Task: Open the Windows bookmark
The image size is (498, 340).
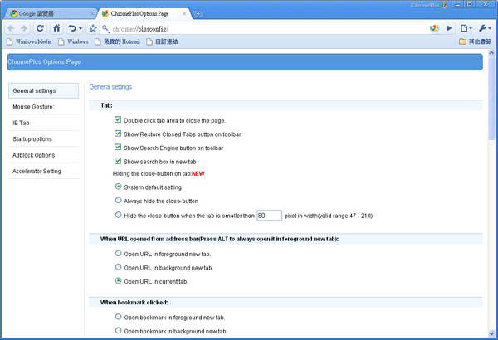Action: (73, 41)
